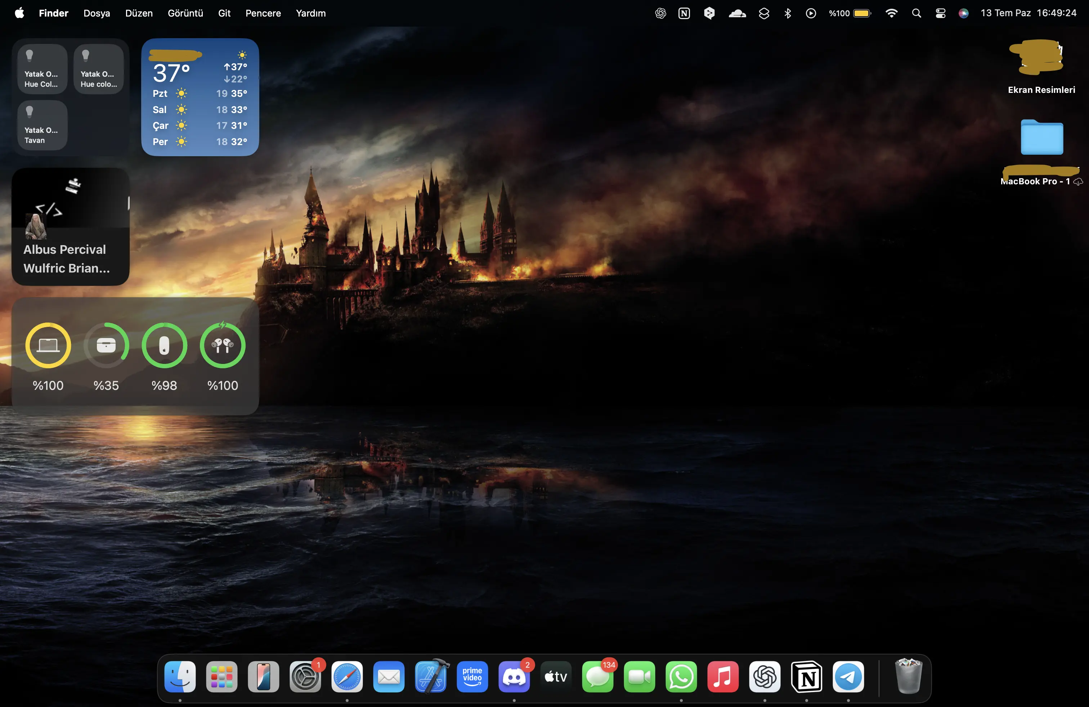Open weather widget current 37° temperature
1089x707 pixels.
171,73
